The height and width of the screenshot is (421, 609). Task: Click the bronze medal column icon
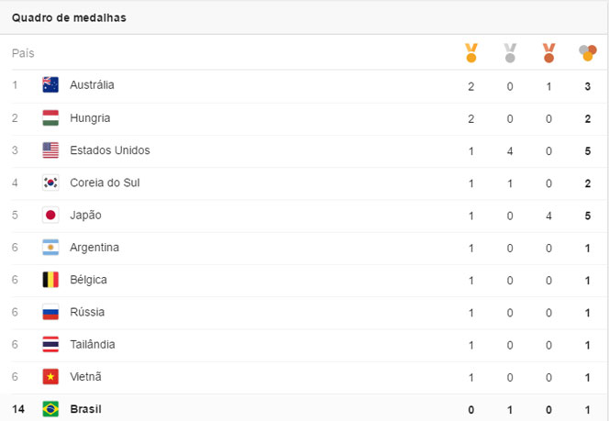pos(548,53)
